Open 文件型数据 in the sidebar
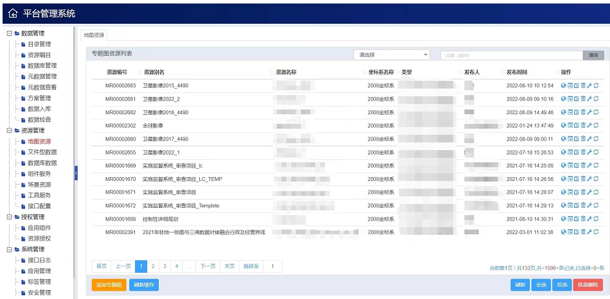The height and width of the screenshot is (299, 610). [x=42, y=152]
